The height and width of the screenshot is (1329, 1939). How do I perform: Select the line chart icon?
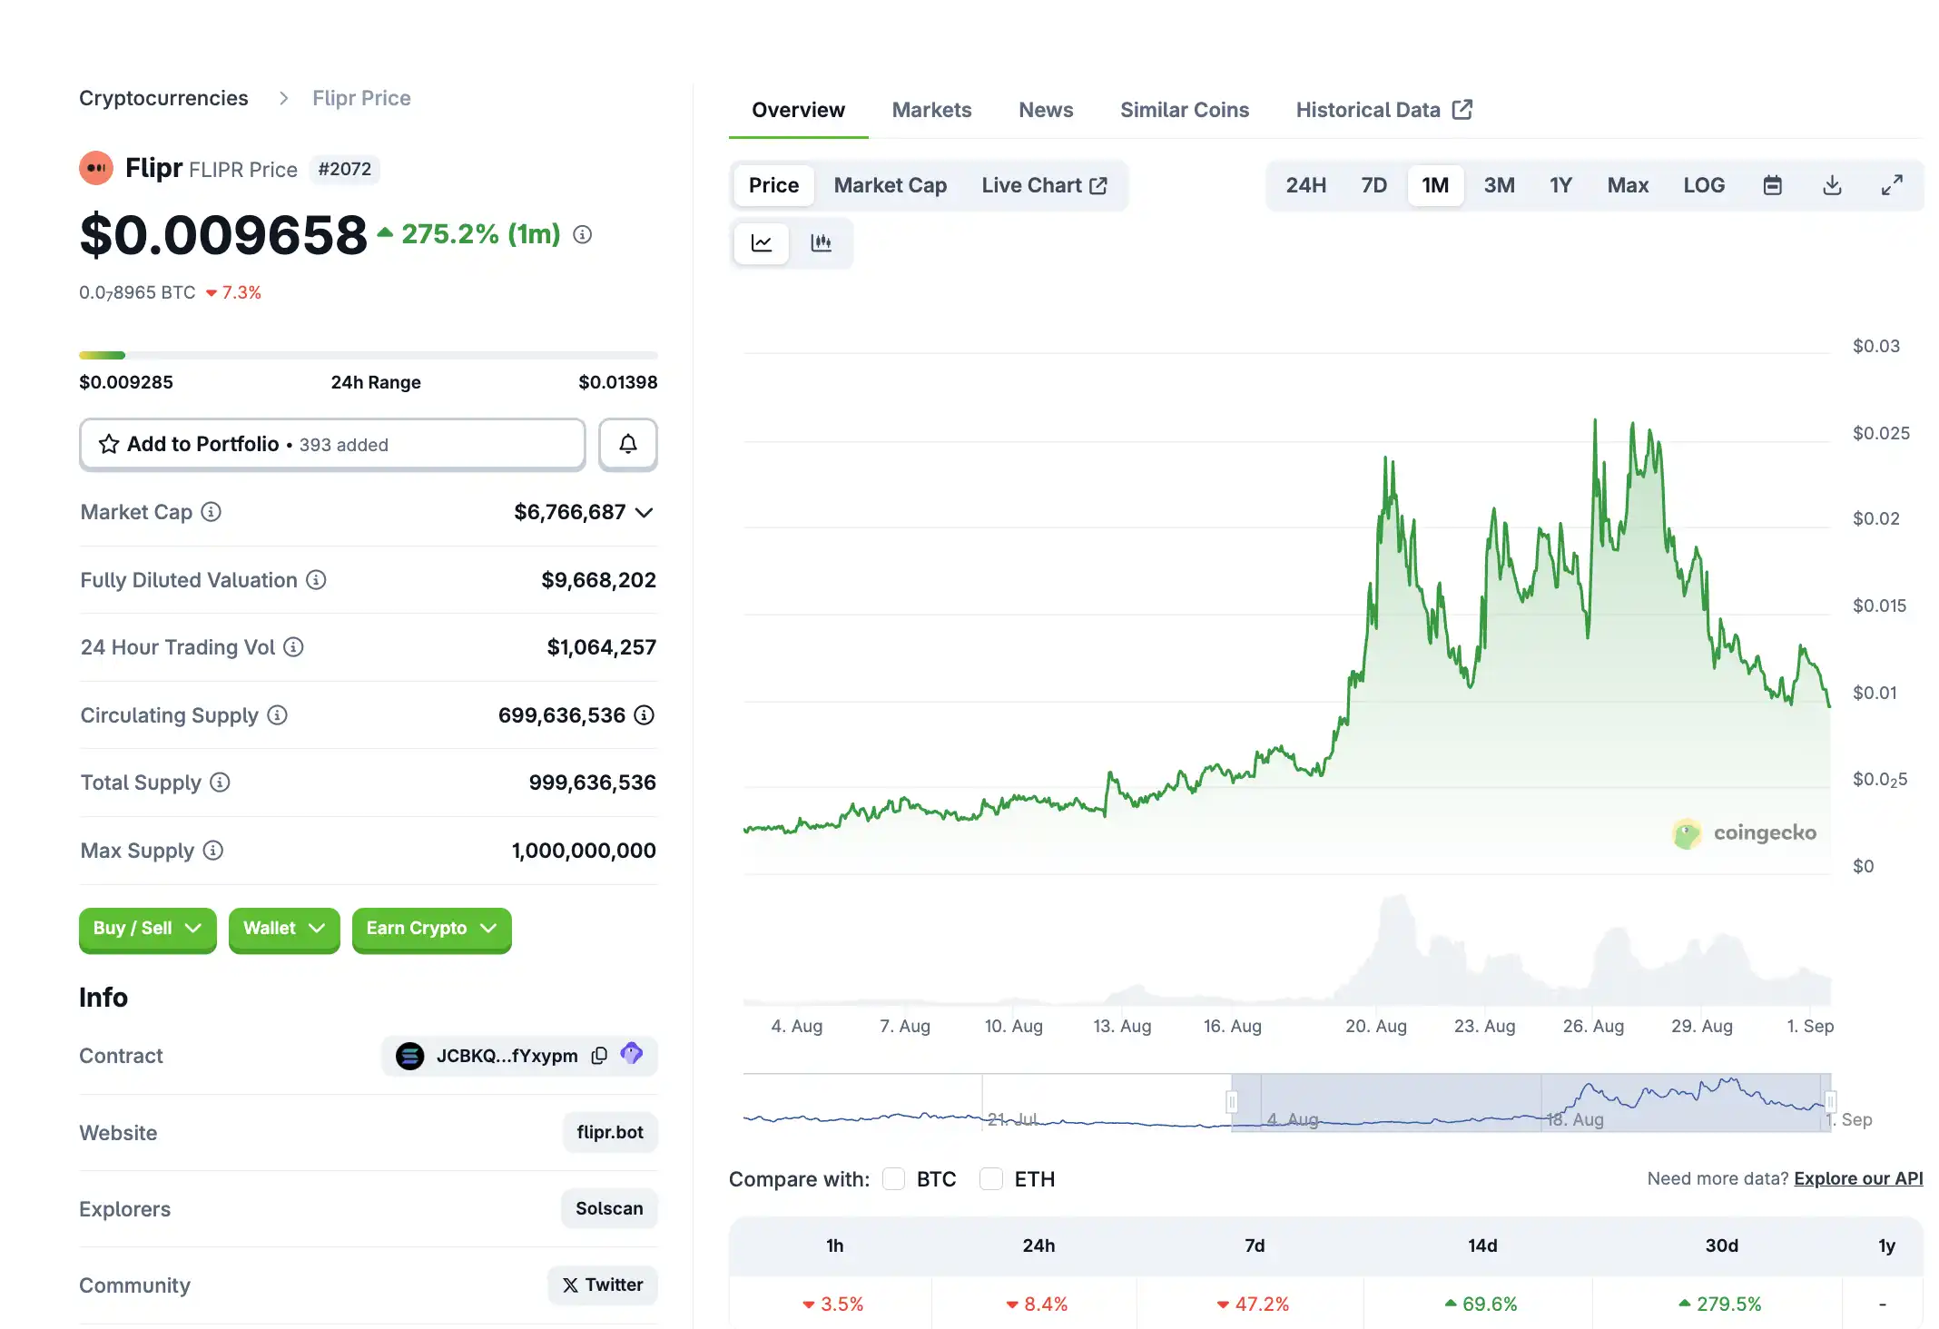point(761,242)
